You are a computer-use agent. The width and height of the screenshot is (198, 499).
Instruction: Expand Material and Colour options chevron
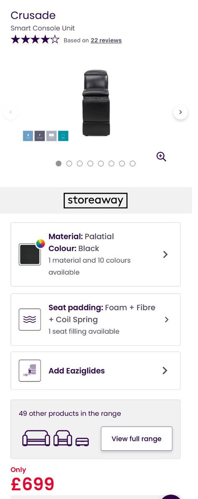(x=165, y=254)
